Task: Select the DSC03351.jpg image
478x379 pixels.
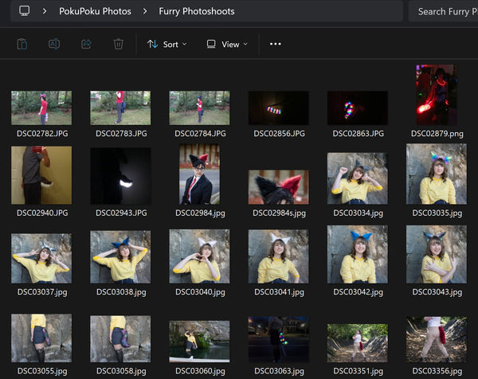Action: 358,342
